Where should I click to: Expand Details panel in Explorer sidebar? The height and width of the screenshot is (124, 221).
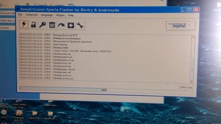tap(8, 28)
